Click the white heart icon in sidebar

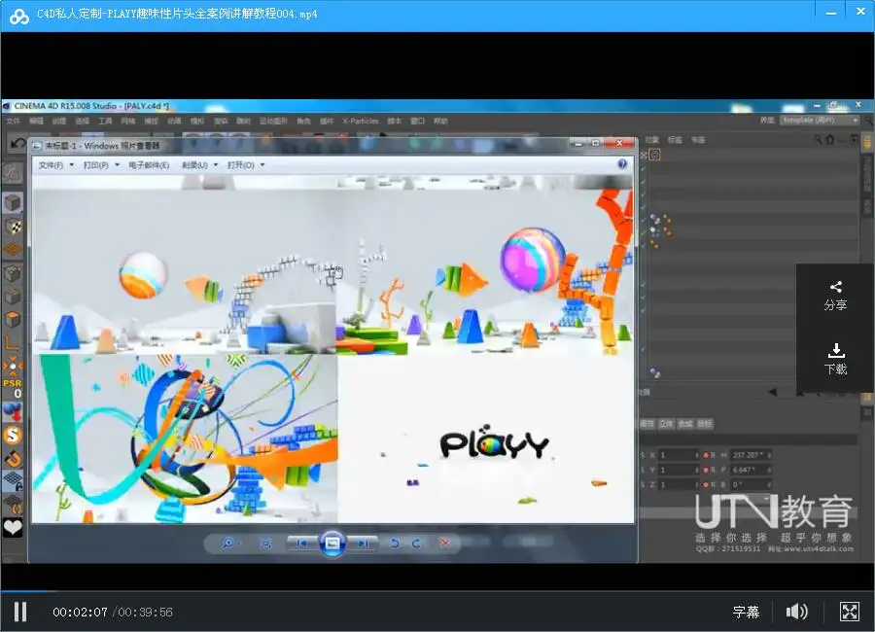pyautogui.click(x=13, y=528)
